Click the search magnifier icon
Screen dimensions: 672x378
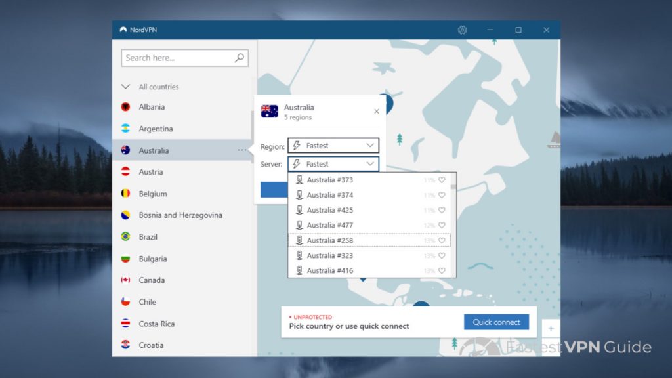pos(239,58)
